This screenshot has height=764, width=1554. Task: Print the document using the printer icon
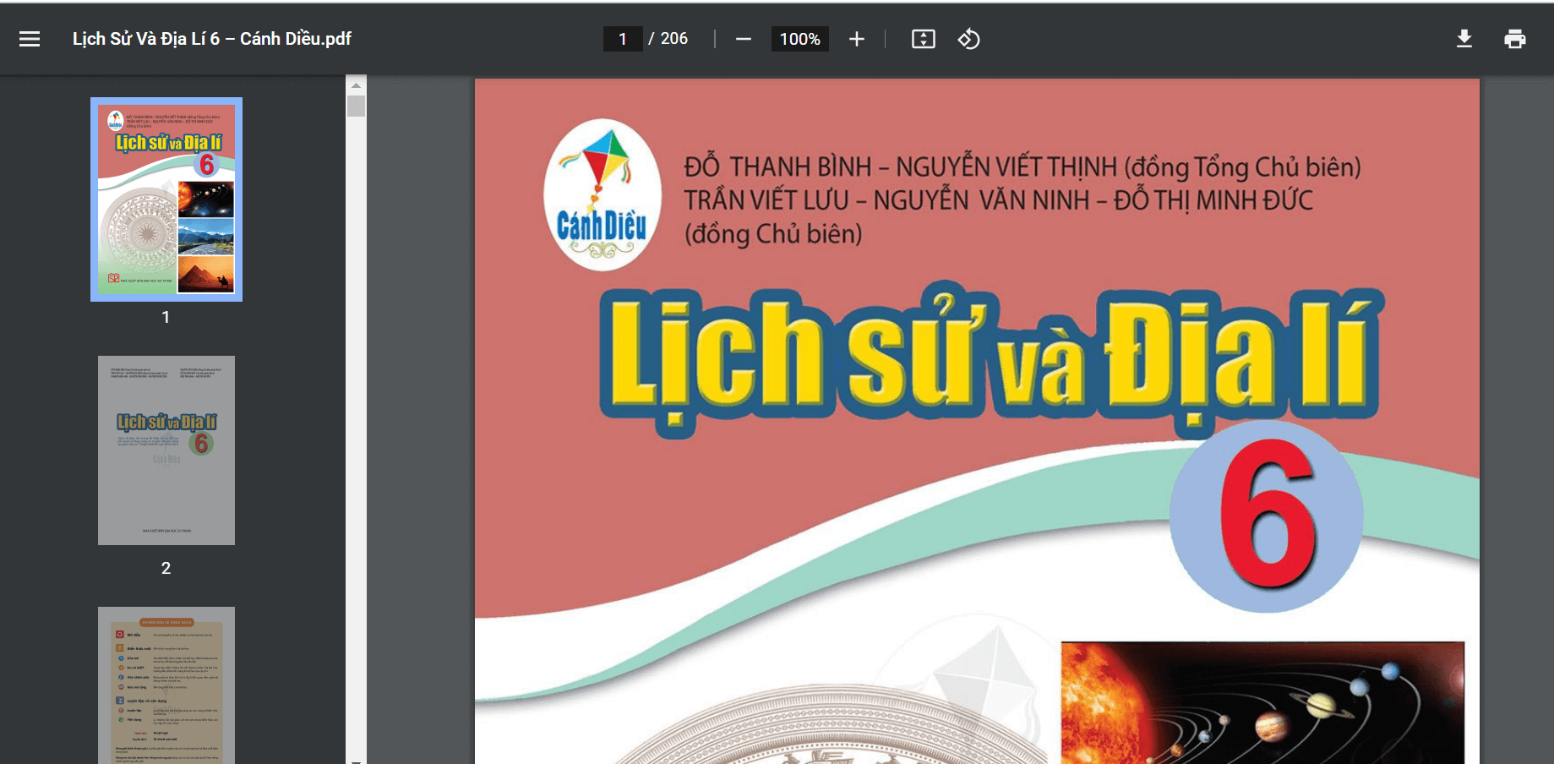click(1515, 39)
